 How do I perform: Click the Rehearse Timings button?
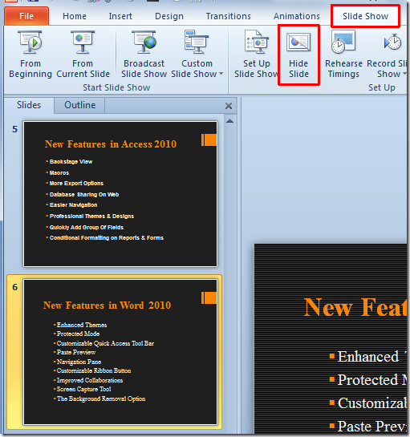point(343,55)
